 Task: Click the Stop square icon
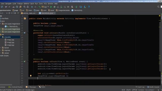click(x=68, y=7)
